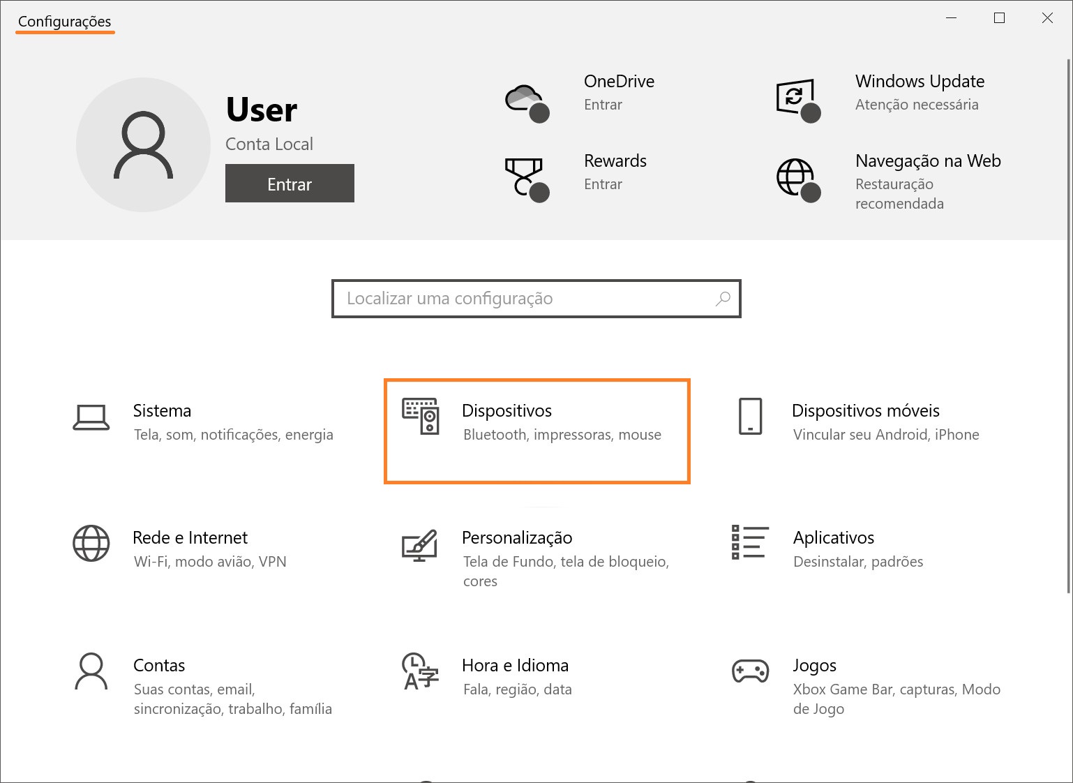The height and width of the screenshot is (783, 1073).
Task: Focus the Localizar uma configuração search field
Action: tap(523, 299)
